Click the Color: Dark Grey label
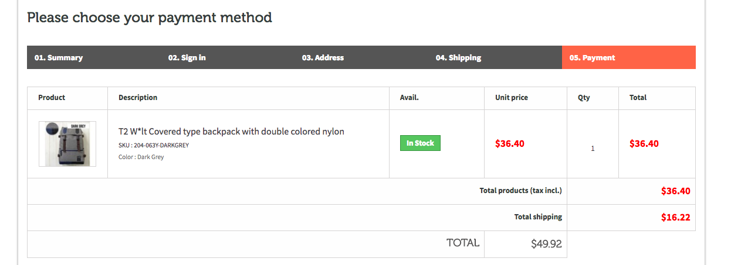This screenshot has width=731, height=265. point(141,157)
